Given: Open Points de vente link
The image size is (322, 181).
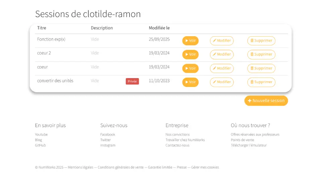Looking at the screenshot, I should coord(242,140).
